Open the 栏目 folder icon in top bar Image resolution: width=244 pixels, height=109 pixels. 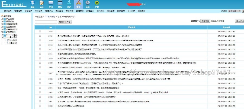coord(51,3)
